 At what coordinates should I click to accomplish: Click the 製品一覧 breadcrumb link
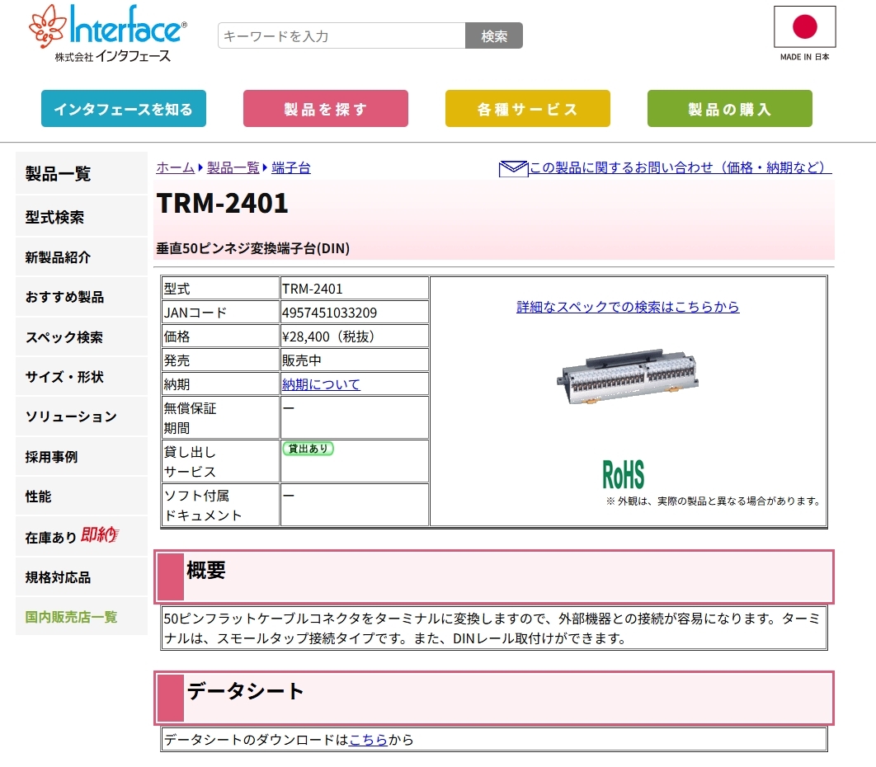pyautogui.click(x=233, y=167)
